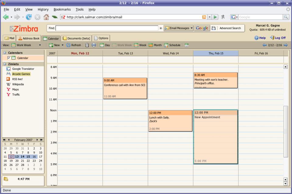Collapse the Calendars section
Viewport: 292px width, 194px height.
point(5,53)
